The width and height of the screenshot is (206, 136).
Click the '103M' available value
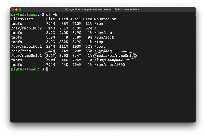point(77,46)
